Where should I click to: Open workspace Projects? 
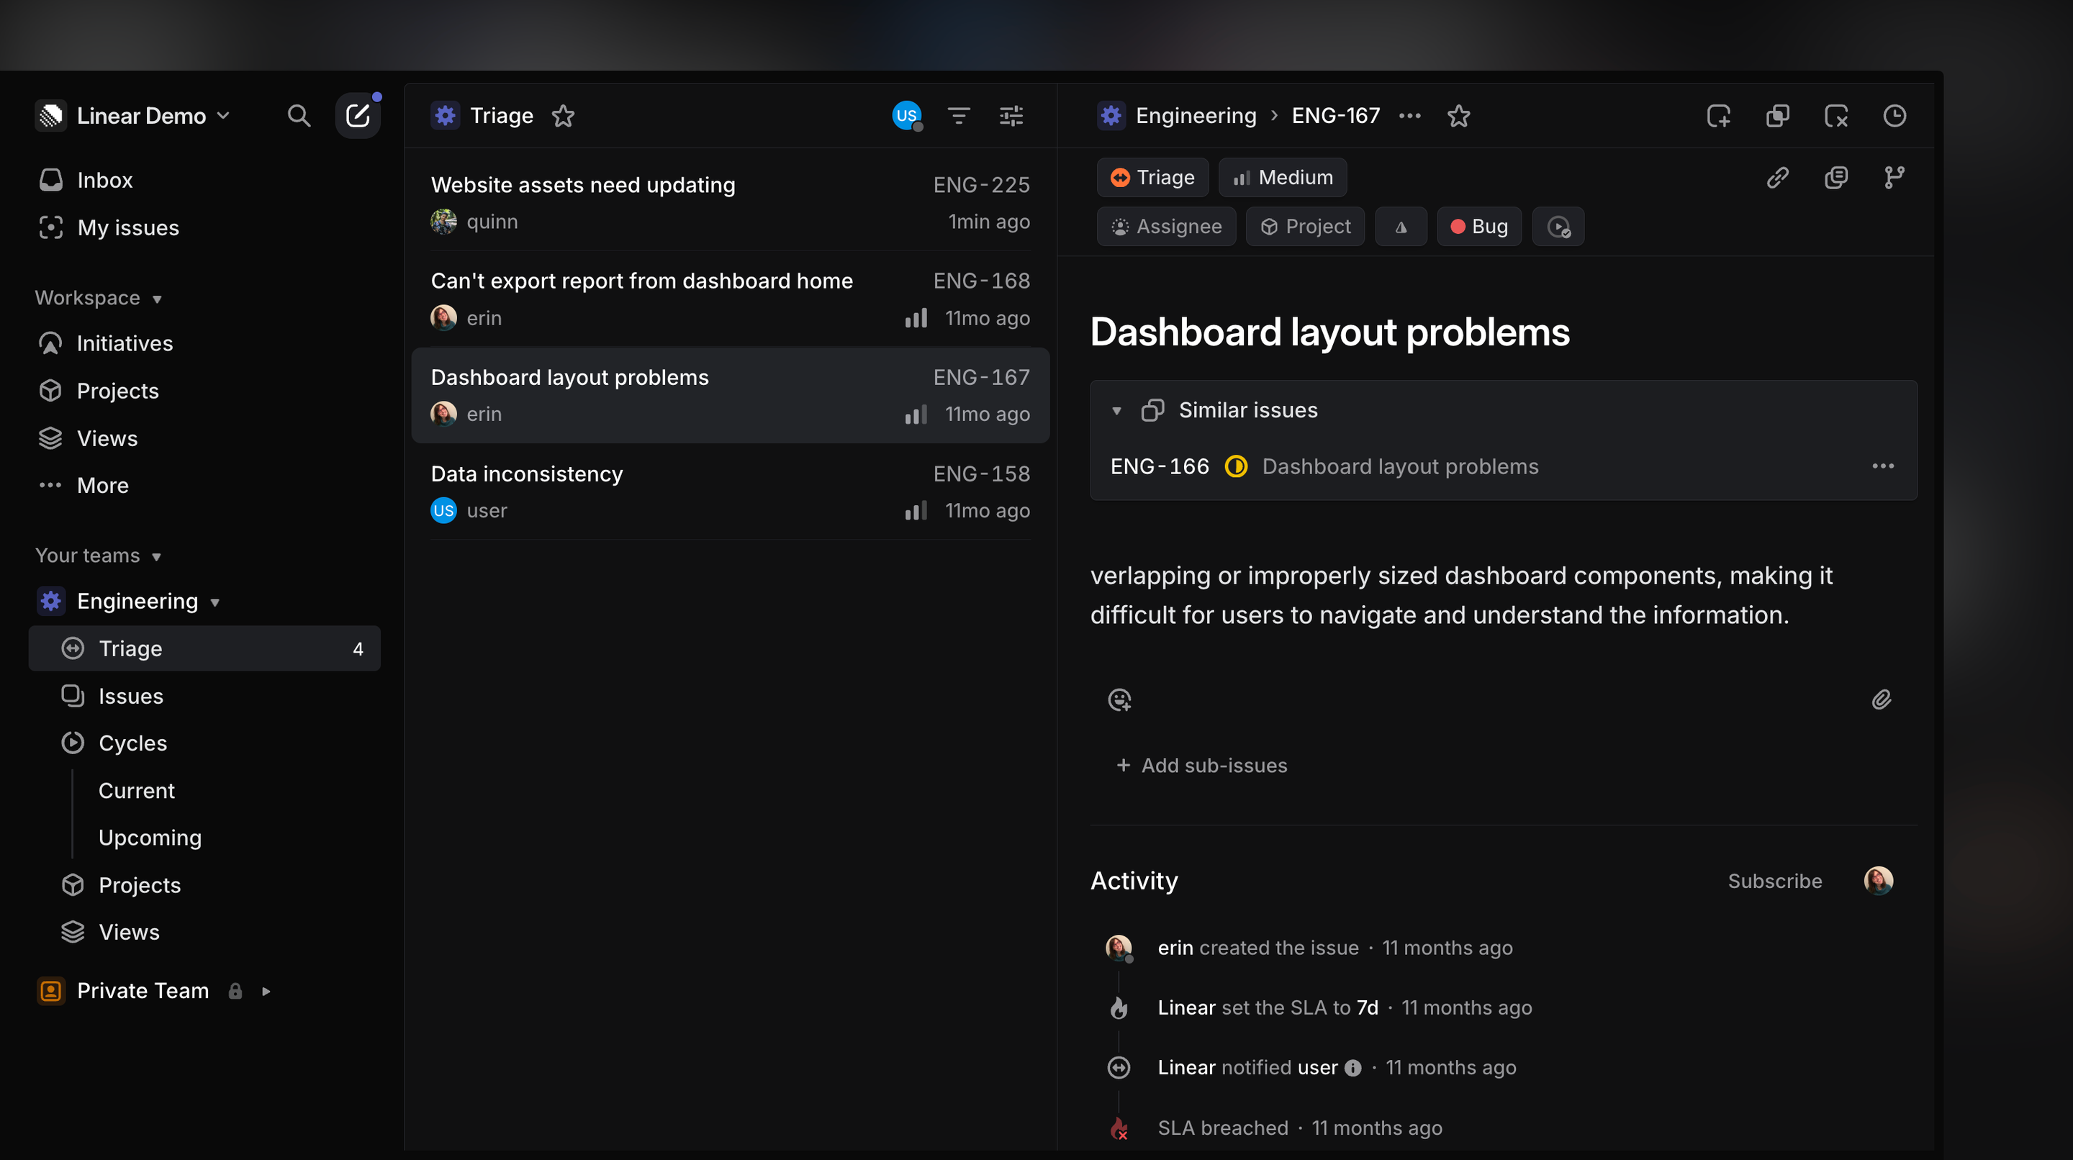[204, 391]
